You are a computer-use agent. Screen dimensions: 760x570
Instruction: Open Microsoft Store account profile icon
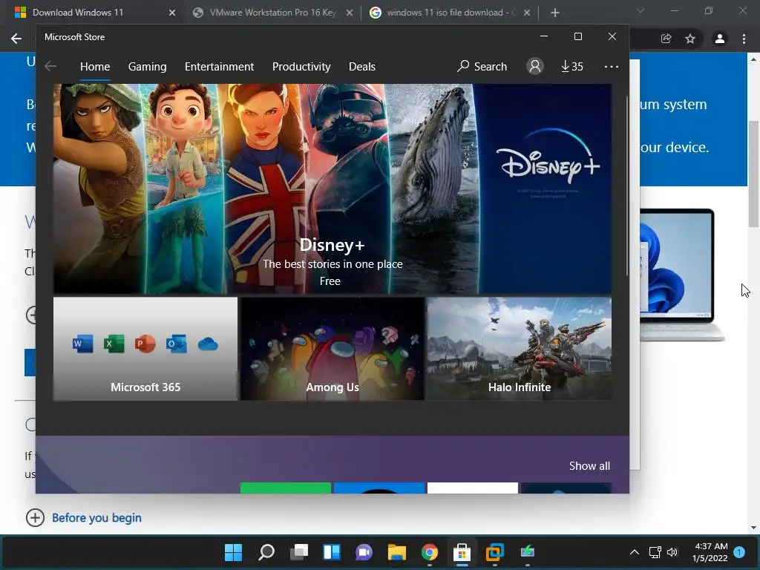pos(535,66)
